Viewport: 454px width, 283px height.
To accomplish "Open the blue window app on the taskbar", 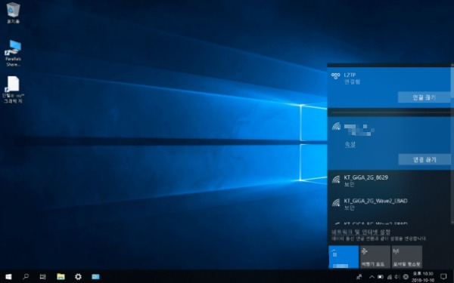I will click(95, 277).
